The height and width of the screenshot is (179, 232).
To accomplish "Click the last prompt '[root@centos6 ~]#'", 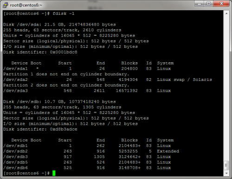I will (x=26, y=173).
